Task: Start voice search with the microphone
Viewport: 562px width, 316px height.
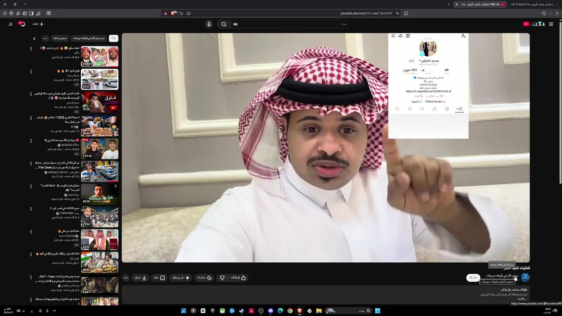Action: point(209,24)
